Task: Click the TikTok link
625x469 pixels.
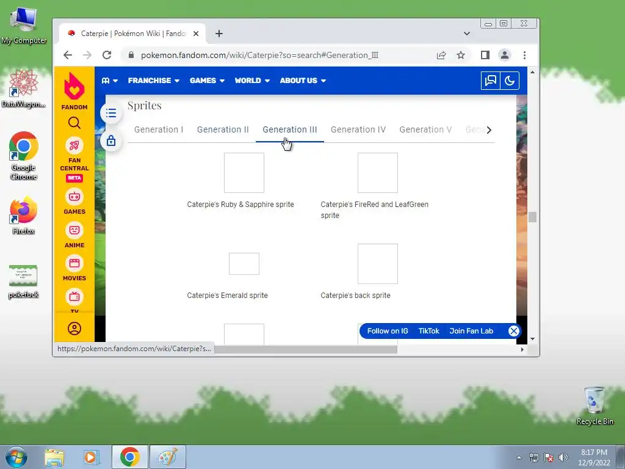Action: pyautogui.click(x=428, y=331)
